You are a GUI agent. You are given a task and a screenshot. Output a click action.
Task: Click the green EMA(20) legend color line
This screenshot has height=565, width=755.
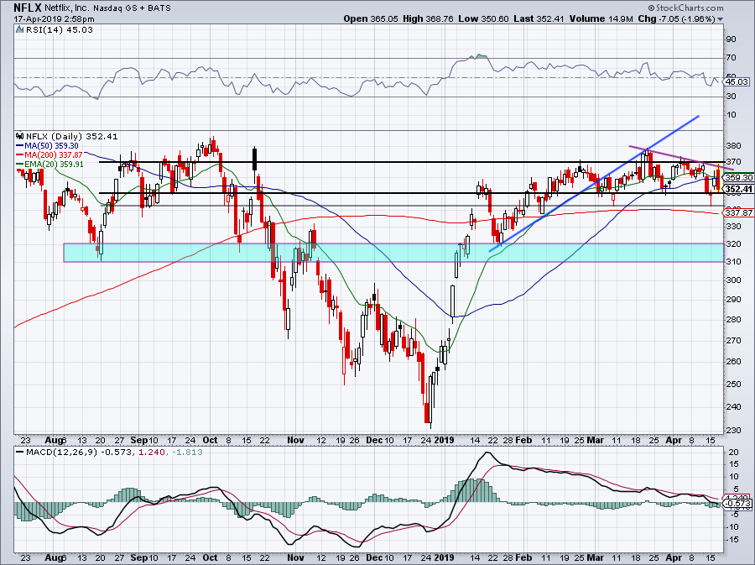click(20, 164)
